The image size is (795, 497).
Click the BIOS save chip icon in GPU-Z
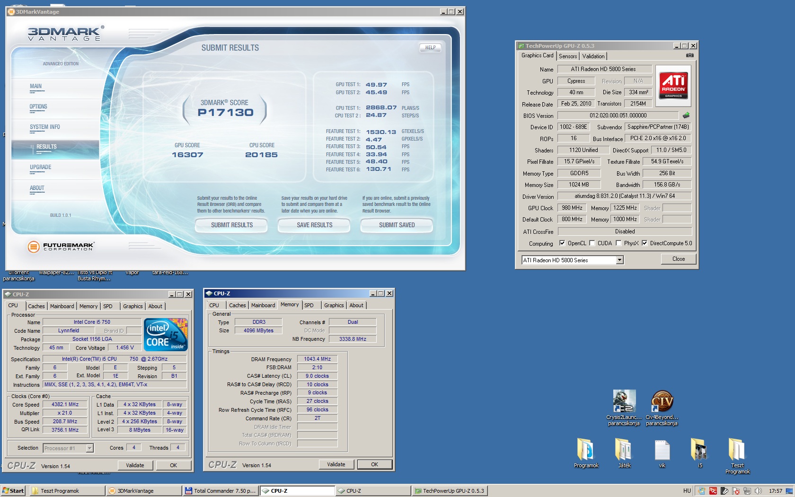pyautogui.click(x=686, y=115)
